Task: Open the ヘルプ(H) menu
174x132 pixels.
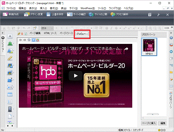Action: tap(128, 8)
